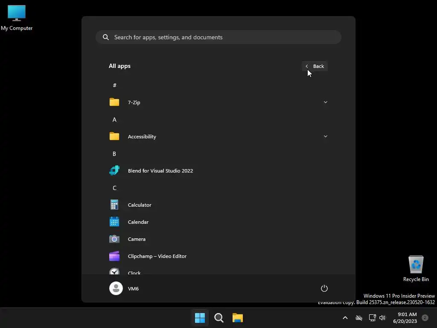The width and height of the screenshot is (437, 328).
Task: Jump via the # letter header
Action: pos(114,85)
